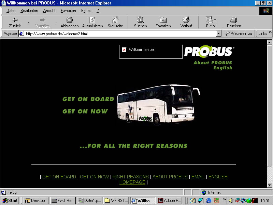Open the Ansicht menu

coord(49,11)
